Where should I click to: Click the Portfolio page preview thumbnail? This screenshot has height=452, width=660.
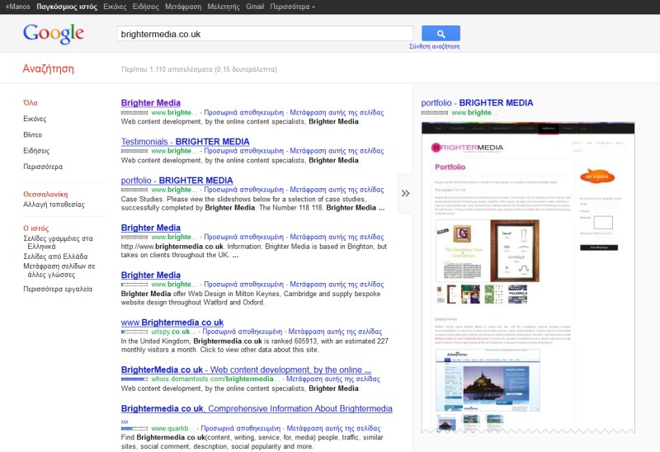point(528,278)
